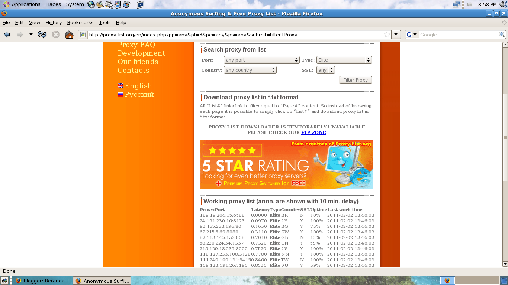Click the page scrollbar up arrow

[x=505, y=45]
